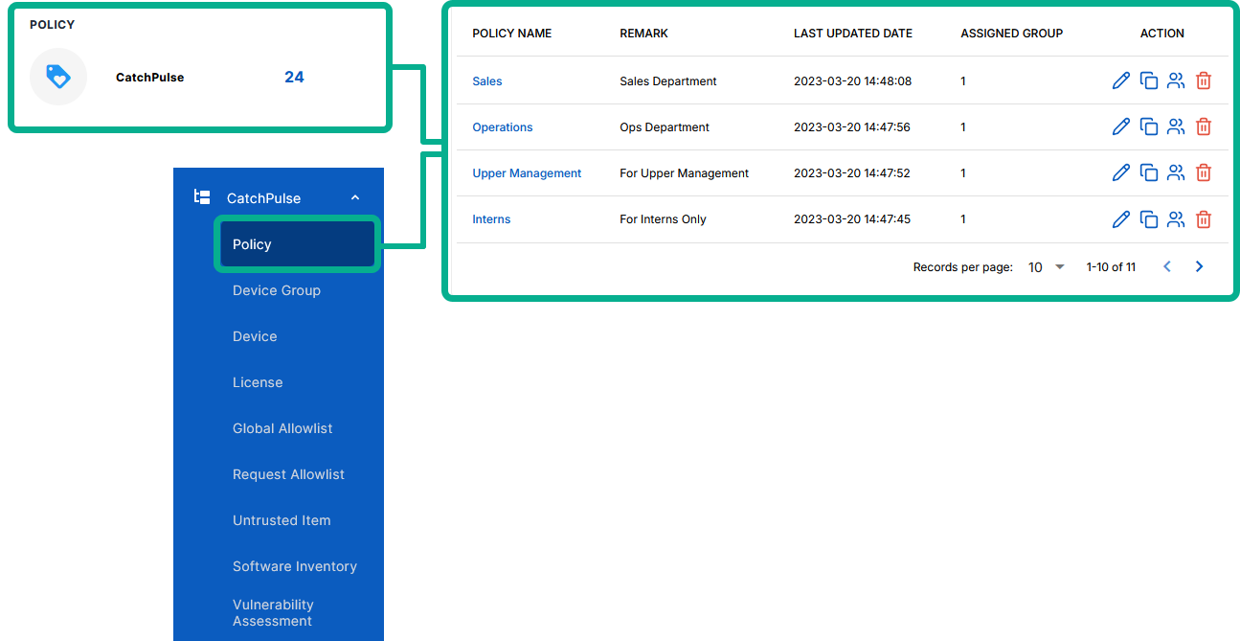Go to previous page of policies
Viewport: 1240px width, 641px height.
(x=1167, y=267)
